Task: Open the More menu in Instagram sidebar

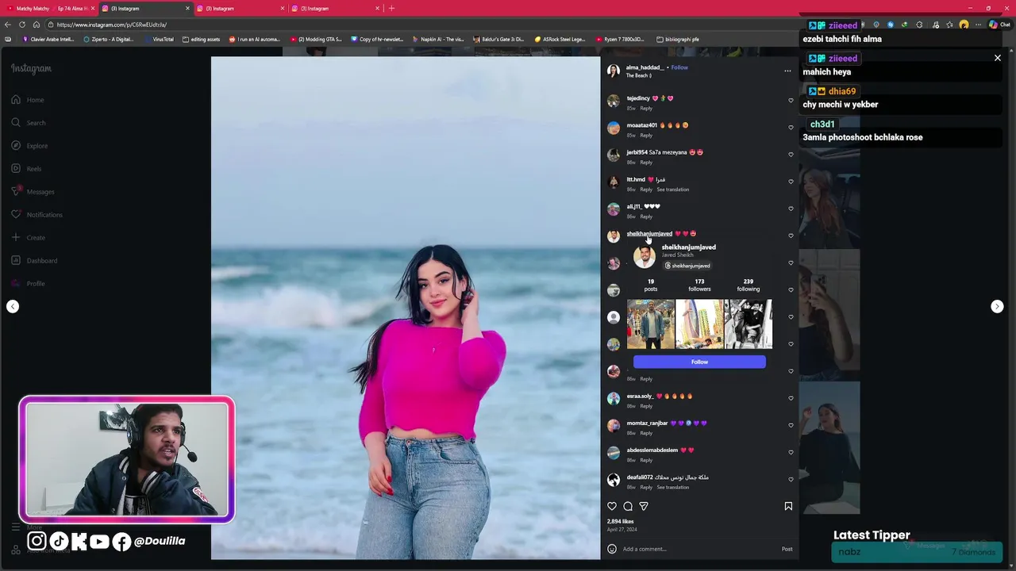Action: pyautogui.click(x=25, y=527)
